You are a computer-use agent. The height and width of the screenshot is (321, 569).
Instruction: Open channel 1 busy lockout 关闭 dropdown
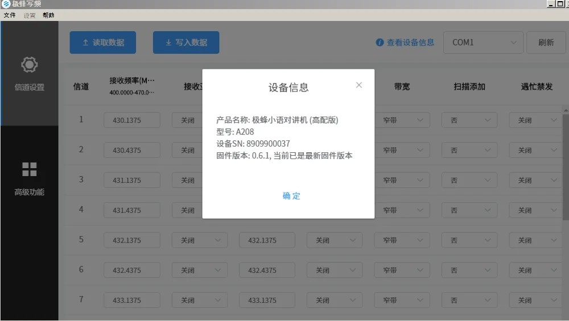coord(535,120)
